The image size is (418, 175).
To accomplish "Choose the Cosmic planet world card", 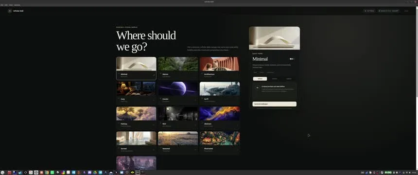I will click(x=178, y=92).
